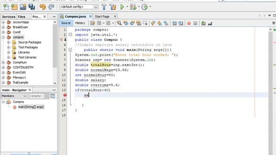The width and height of the screenshot is (276, 155).
Task: Click the Shift Line Left icon
Action: pyautogui.click(x=174, y=23)
